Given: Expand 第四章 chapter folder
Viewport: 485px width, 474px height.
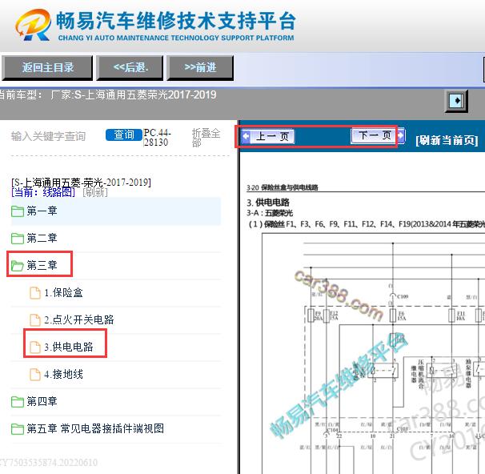Looking at the screenshot, I should 42,401.
